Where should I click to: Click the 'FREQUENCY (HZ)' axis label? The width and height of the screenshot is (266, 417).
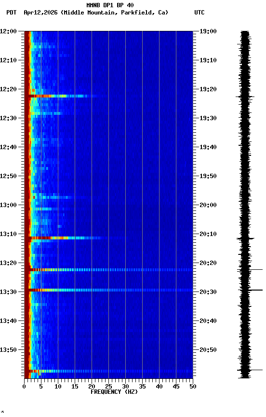point(114,392)
